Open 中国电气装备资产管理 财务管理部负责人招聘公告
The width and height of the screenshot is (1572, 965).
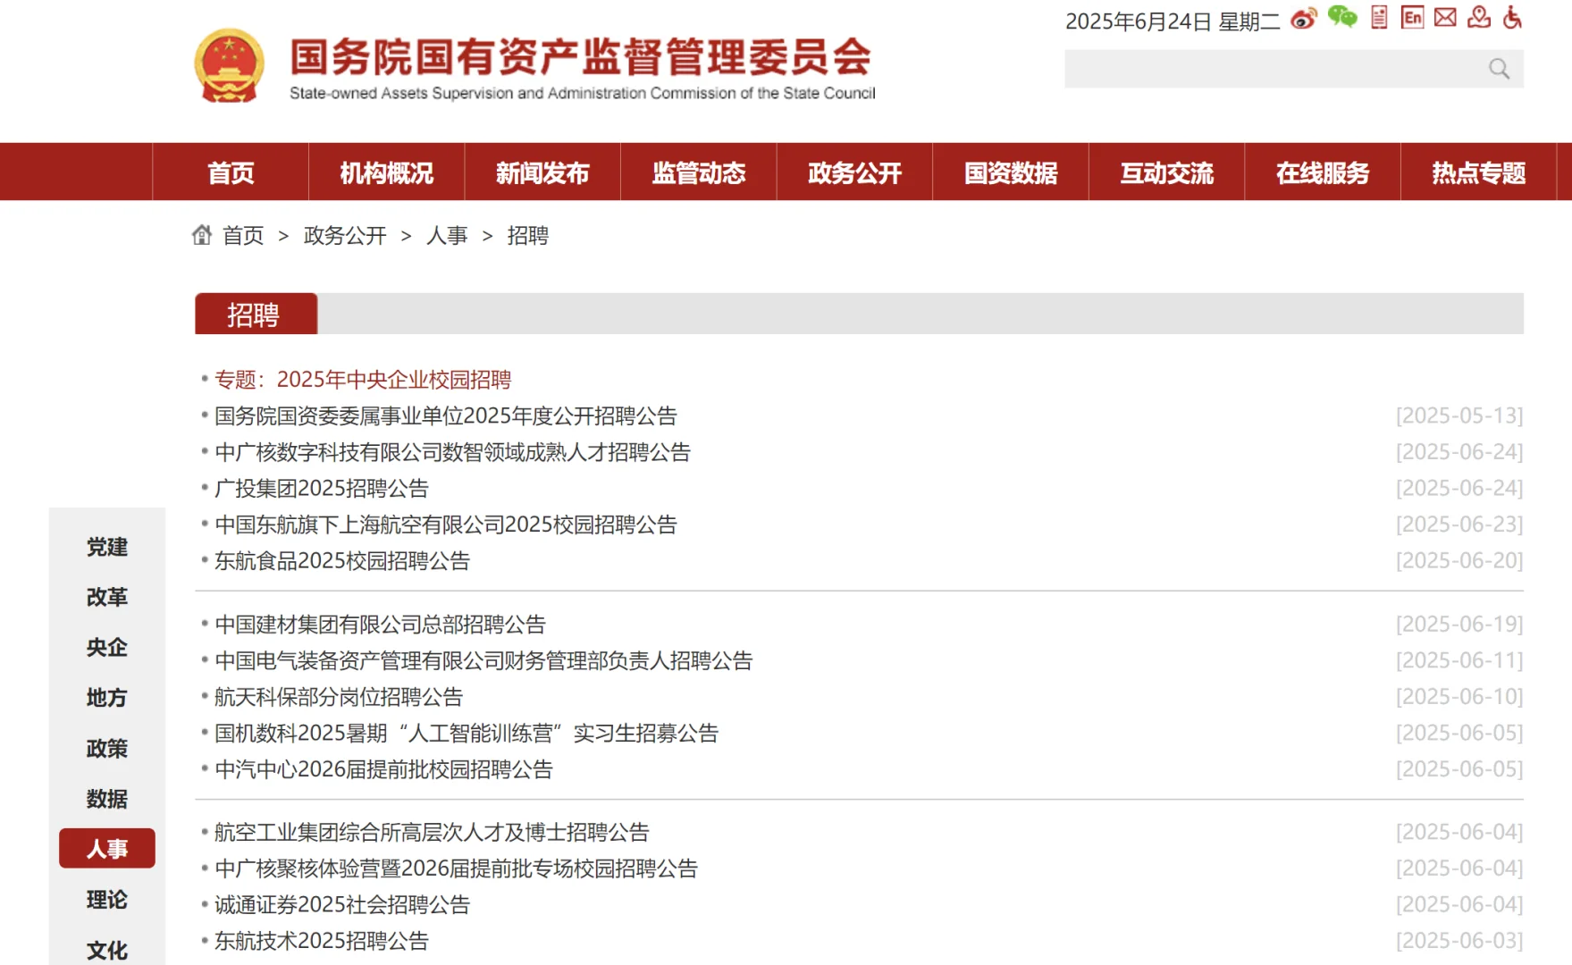483,661
